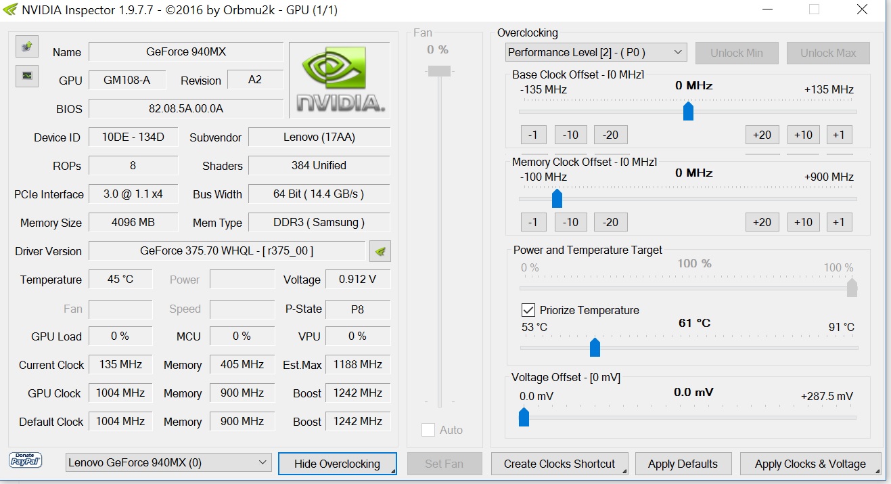Decrease Base Clock Offset by 10
This screenshot has width=891, height=484.
pyautogui.click(x=570, y=135)
